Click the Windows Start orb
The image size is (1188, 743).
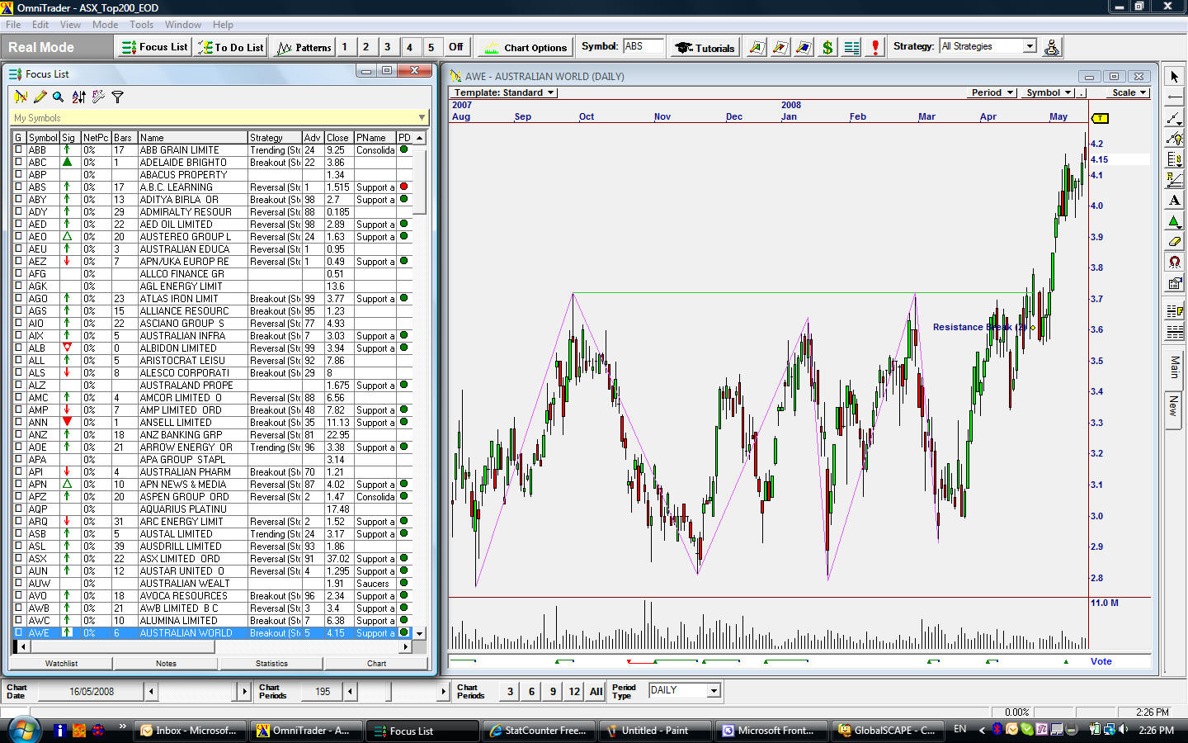pyautogui.click(x=23, y=730)
